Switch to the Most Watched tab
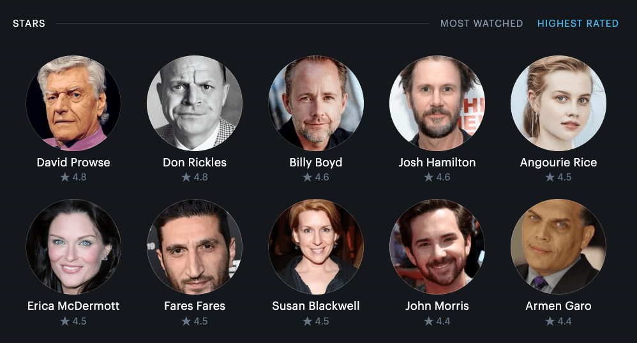 [x=481, y=24]
